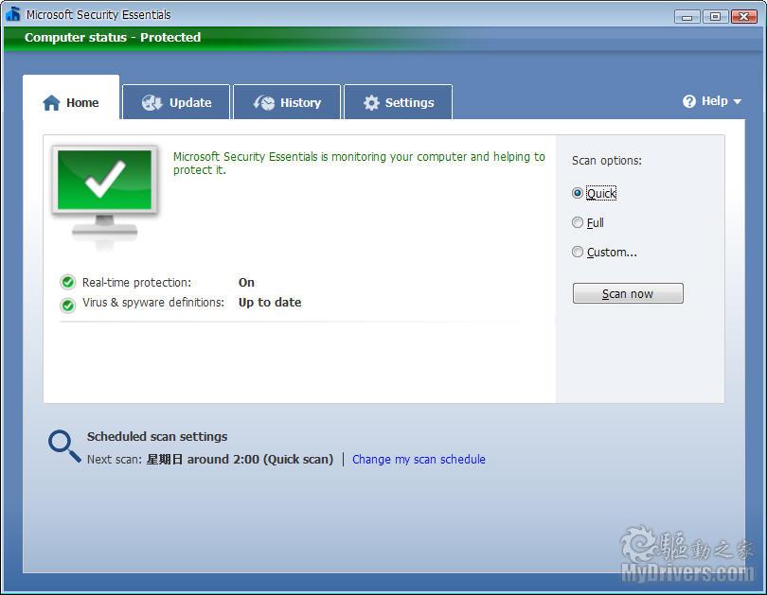Click the 'Real-time protection:' label
The width and height of the screenshot is (767, 595).
pos(136,282)
